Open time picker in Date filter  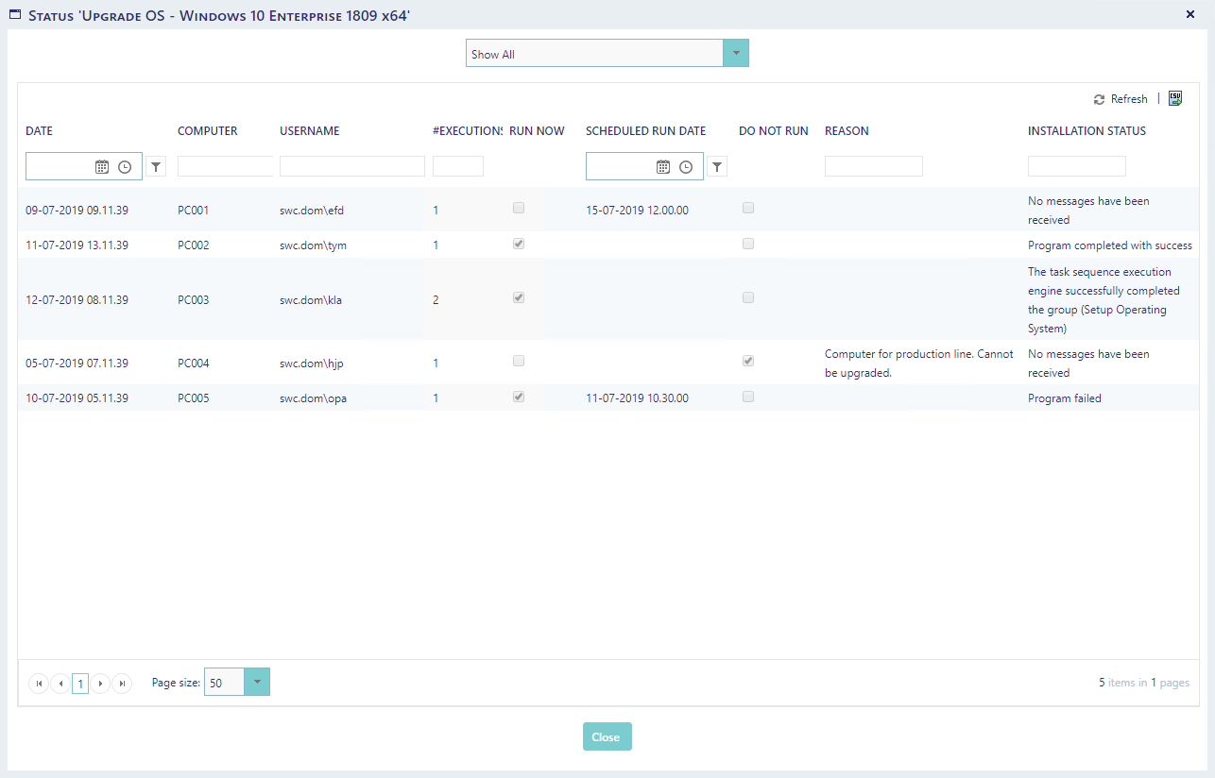click(x=125, y=167)
